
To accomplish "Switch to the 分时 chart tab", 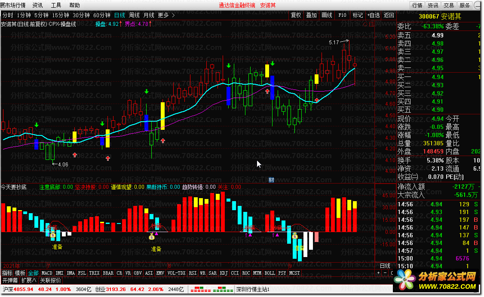I will pyautogui.click(x=8, y=15).
